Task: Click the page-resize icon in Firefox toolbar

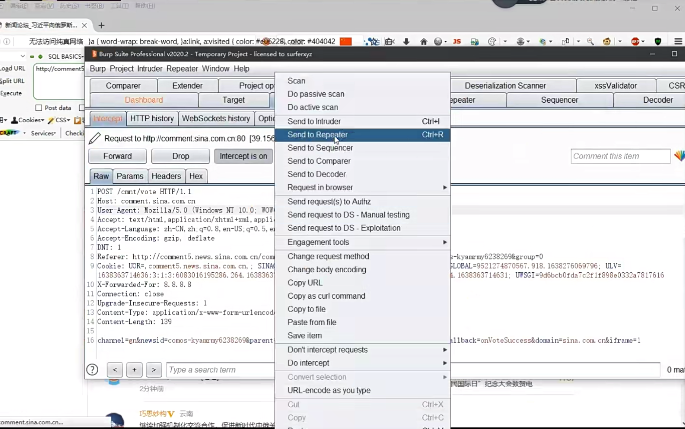Action: (x=566, y=42)
